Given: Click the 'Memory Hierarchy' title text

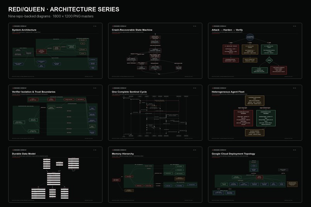Looking at the screenshot, I should coord(123,154).
